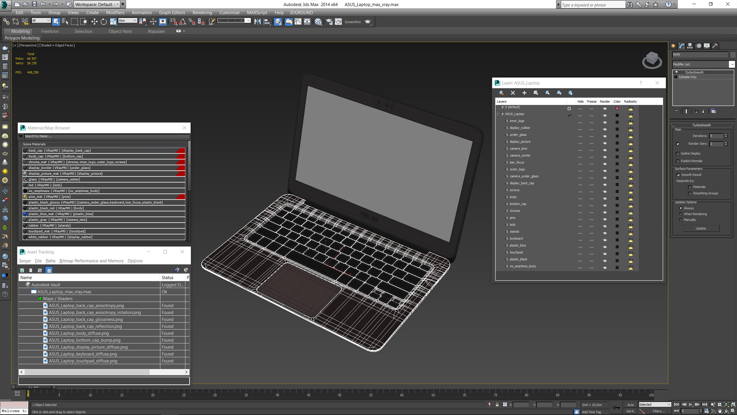Click the Auto Key button
The image size is (737, 415).
(631, 405)
